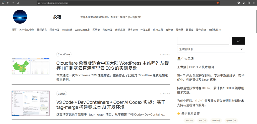
Task: Click the Codex category tag
Action: point(62,94)
